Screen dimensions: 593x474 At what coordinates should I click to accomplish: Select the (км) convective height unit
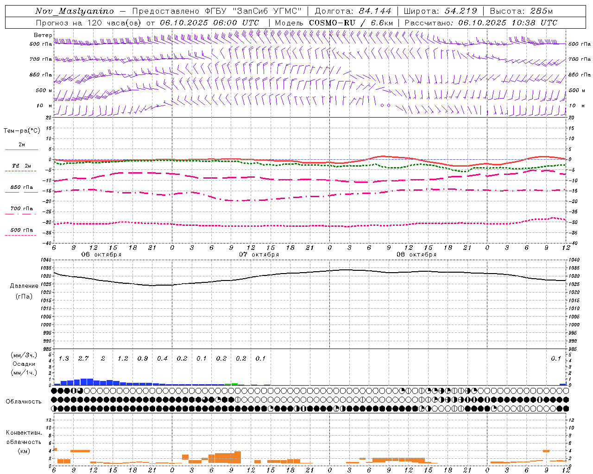[24, 451]
